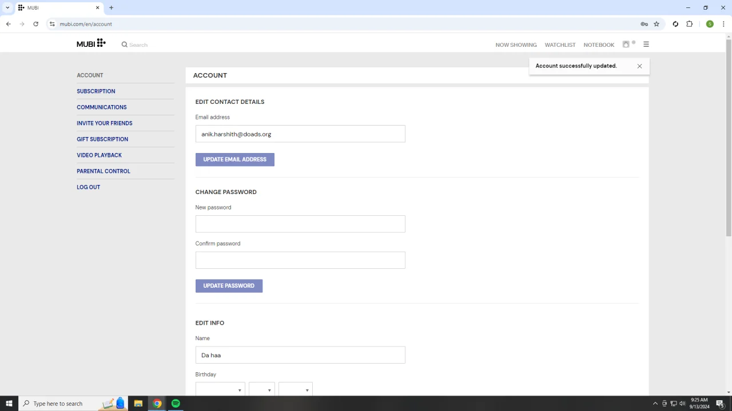Dismiss the Account successfully updated notification
The image size is (732, 411).
click(639, 66)
